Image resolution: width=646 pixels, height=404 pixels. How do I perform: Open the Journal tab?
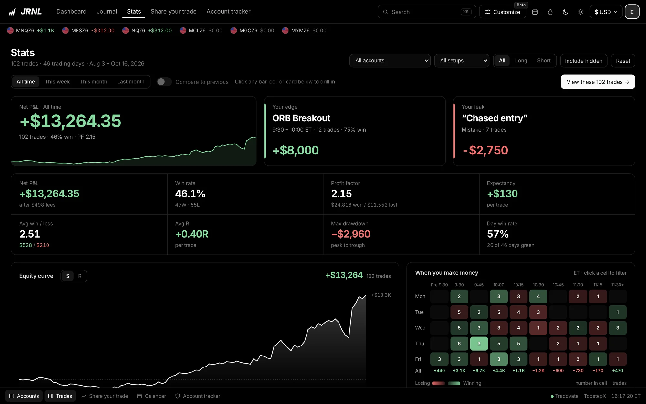tap(107, 12)
